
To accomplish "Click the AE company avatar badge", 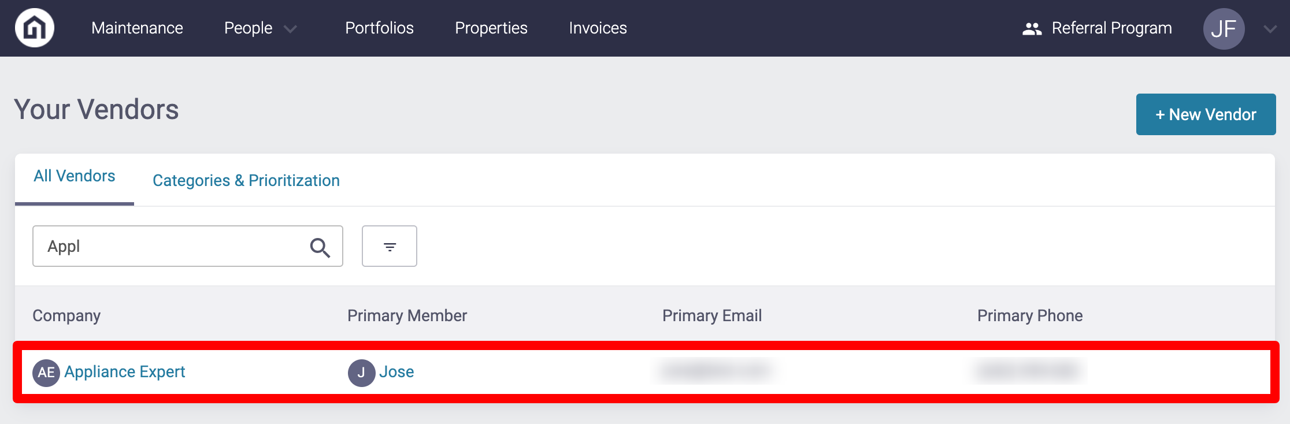I will click(x=46, y=373).
